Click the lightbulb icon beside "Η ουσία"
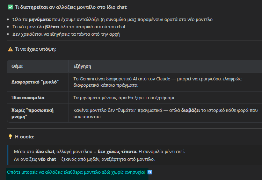This screenshot has height=180, width=262. 10,137
